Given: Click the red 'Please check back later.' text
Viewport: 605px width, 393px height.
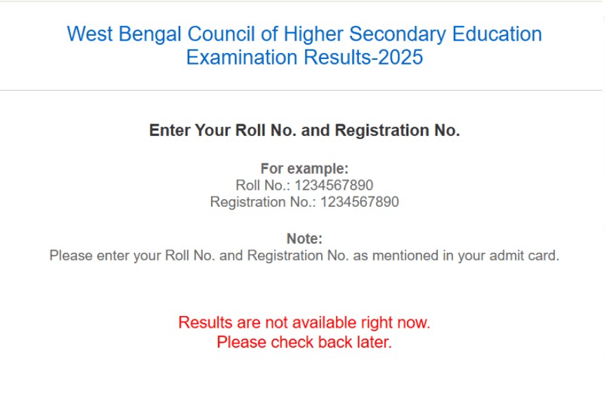Looking at the screenshot, I should point(304,342).
